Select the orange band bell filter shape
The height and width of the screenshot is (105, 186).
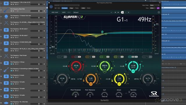pos(90,57)
